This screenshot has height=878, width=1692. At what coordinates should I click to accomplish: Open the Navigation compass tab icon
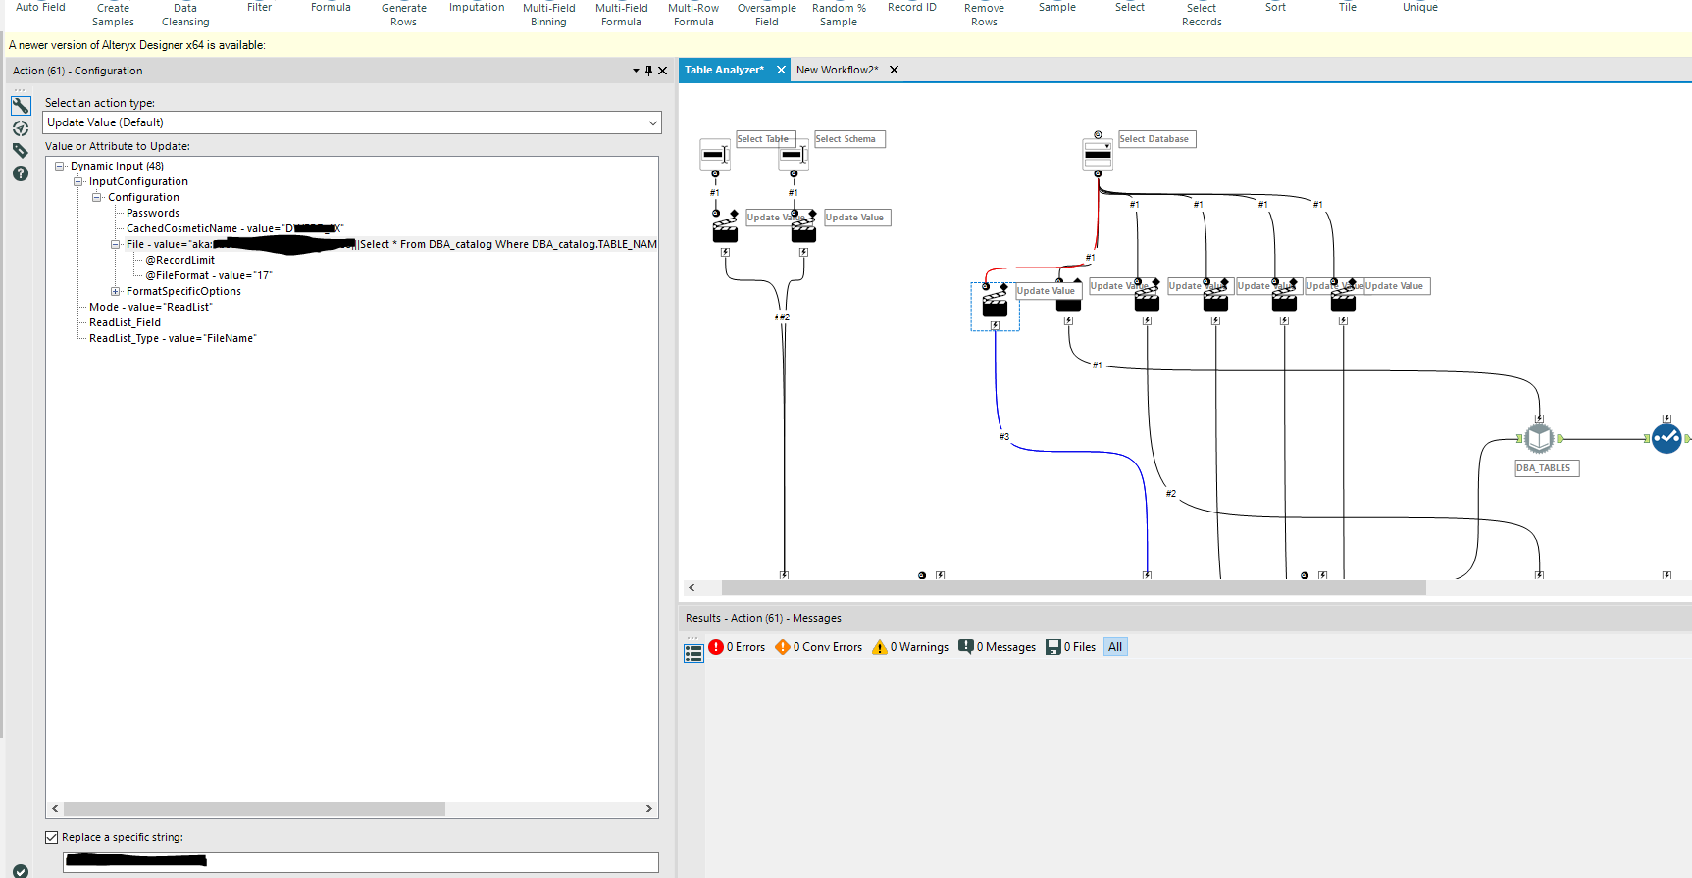pyautogui.click(x=21, y=128)
